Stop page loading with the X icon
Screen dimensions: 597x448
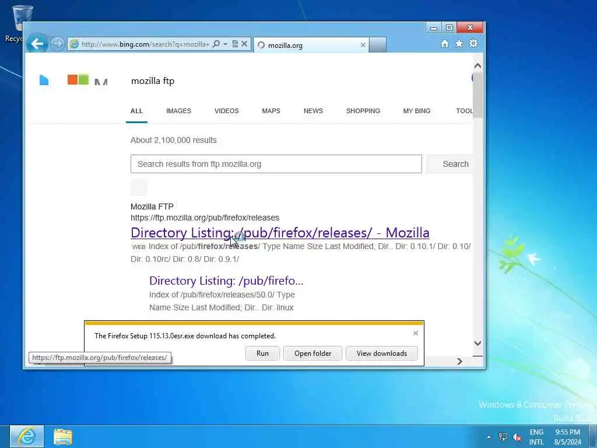point(244,44)
